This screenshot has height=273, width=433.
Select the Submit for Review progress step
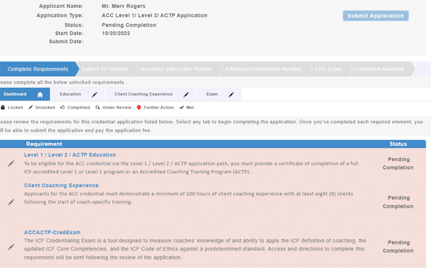[x=105, y=69]
